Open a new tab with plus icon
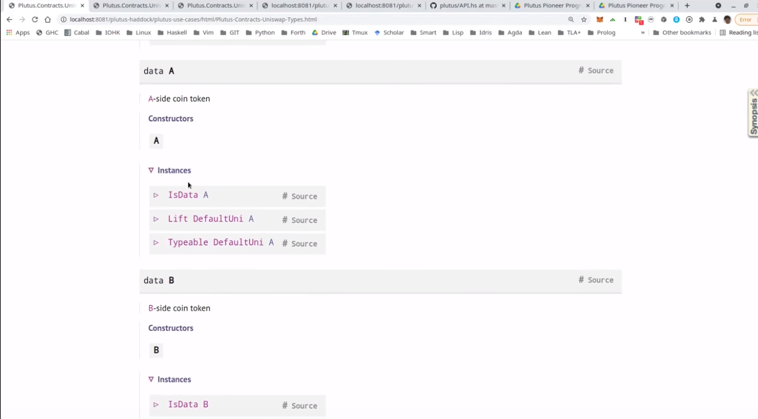 [687, 6]
